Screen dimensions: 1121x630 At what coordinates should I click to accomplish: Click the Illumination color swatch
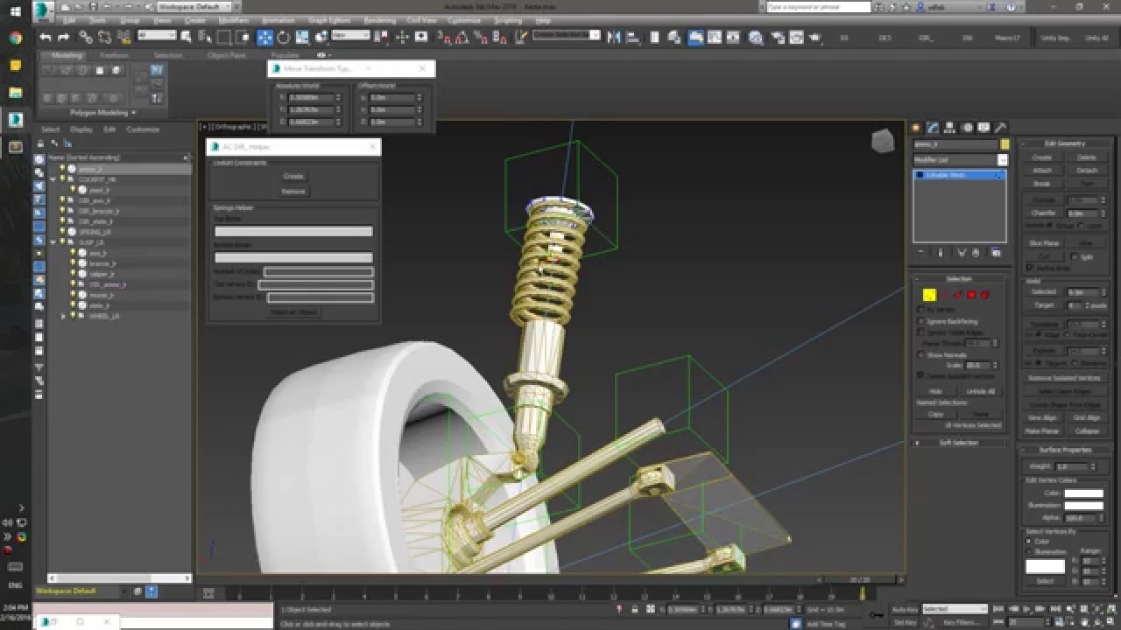tap(1083, 506)
